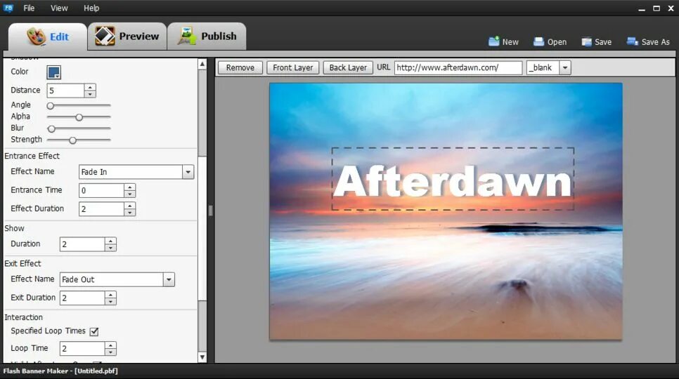Decrease Loop Time with down arrow
The height and width of the screenshot is (379, 679).
(111, 352)
